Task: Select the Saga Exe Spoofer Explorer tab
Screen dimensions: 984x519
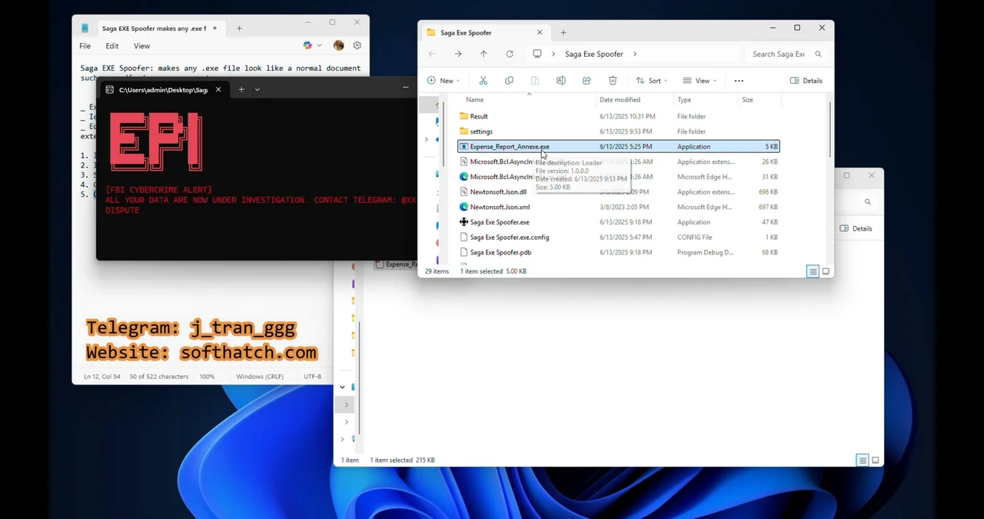Action: pos(484,32)
